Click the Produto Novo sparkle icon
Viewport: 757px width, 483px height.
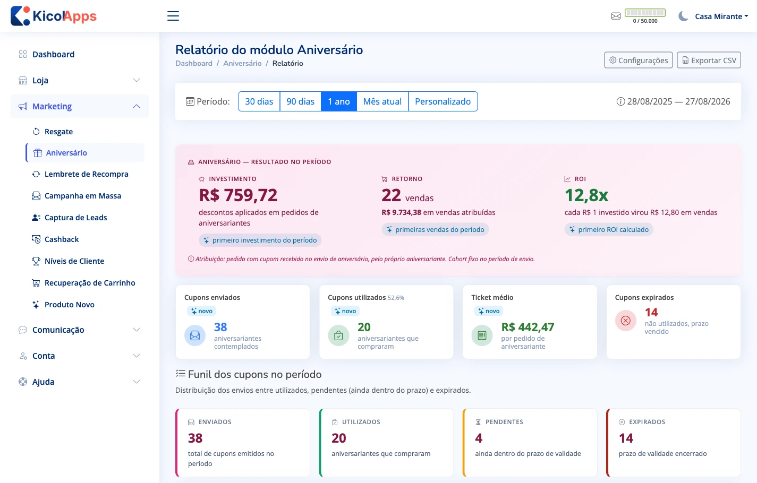click(x=36, y=305)
